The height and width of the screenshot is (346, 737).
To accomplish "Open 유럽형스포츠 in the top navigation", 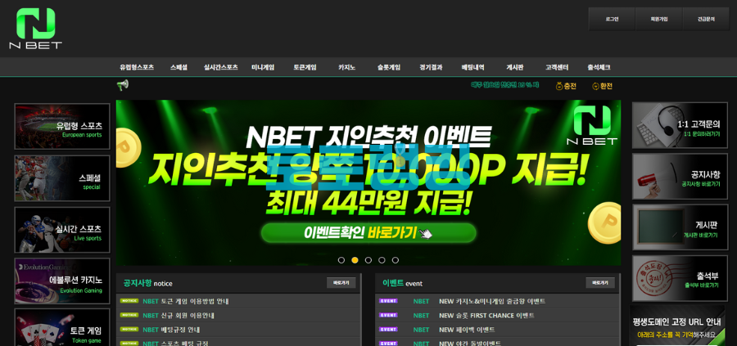I will tap(137, 67).
